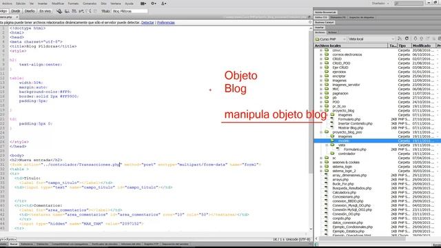The image size is (441, 248).
Task: Select Calculadora.php file
Action: pyautogui.click(x=345, y=193)
